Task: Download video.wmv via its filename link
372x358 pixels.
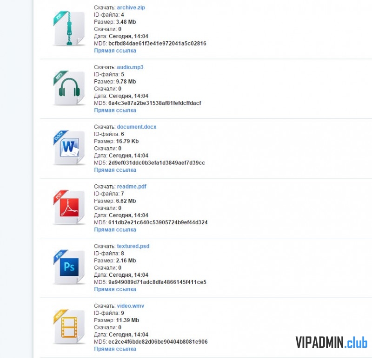Action: (131, 306)
